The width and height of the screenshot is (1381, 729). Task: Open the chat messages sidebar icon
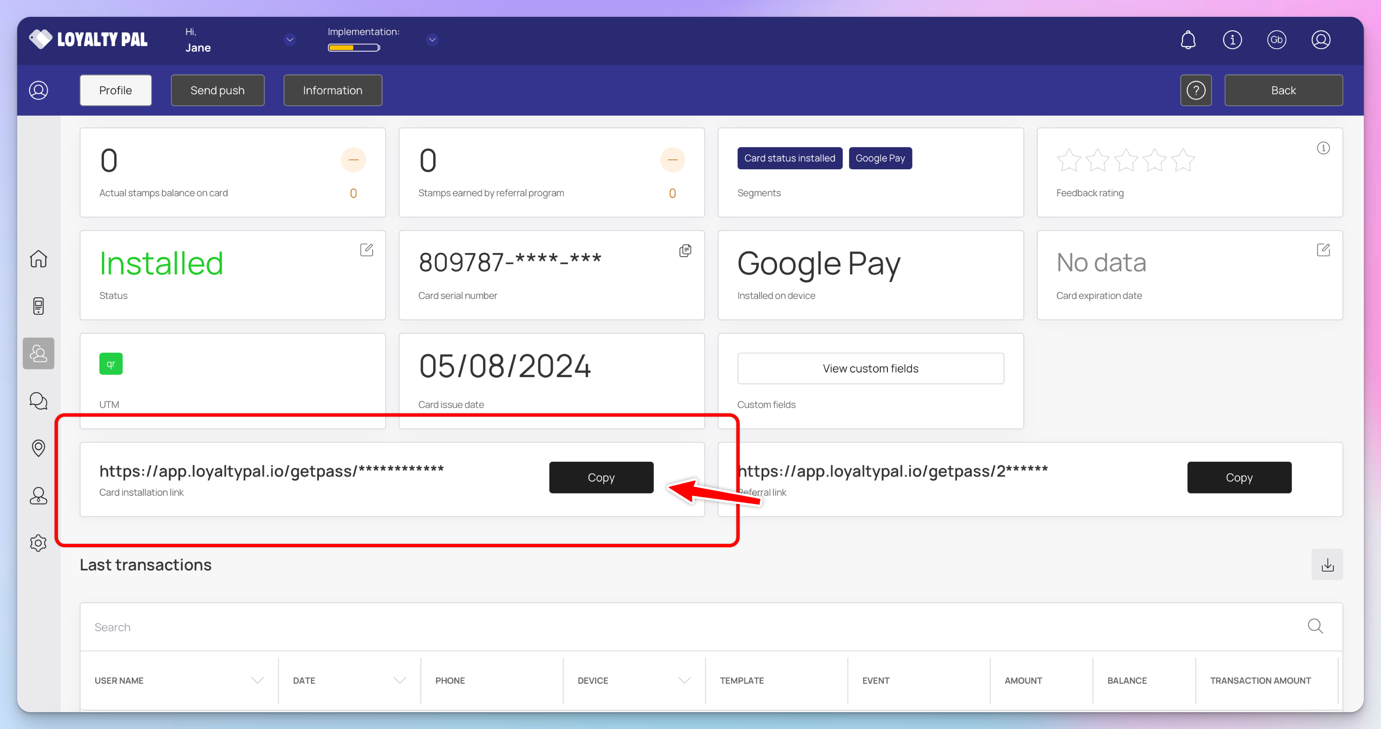click(x=39, y=401)
